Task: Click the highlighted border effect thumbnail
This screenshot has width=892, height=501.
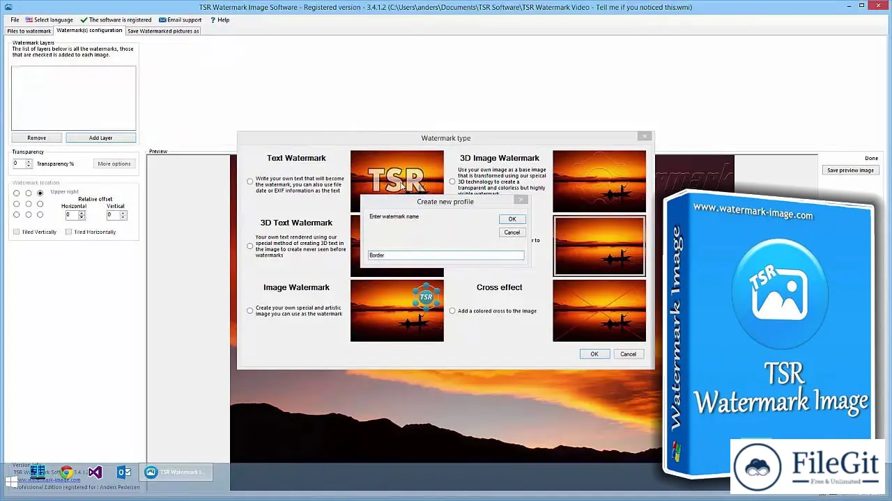Action: pyautogui.click(x=599, y=246)
